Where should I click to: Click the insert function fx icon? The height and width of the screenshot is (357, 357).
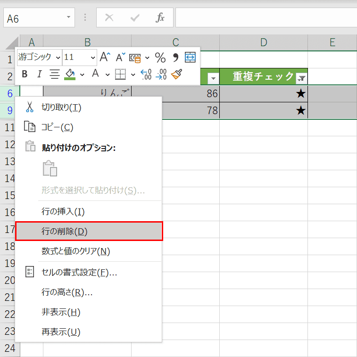tap(160, 17)
